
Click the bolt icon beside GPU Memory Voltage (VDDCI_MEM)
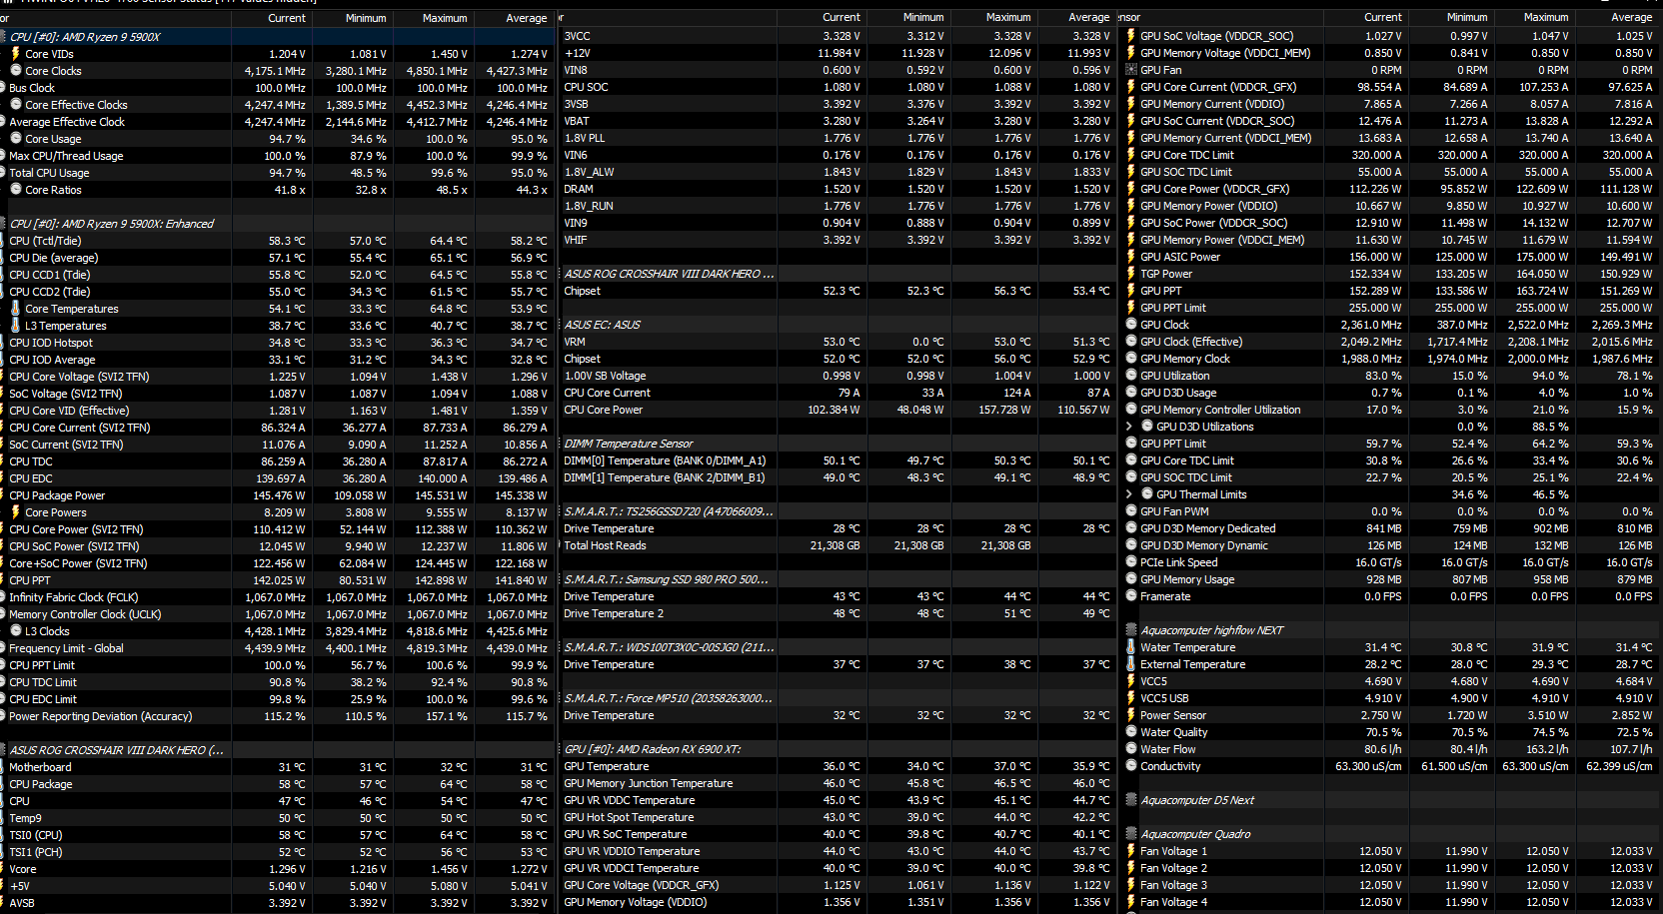pyautogui.click(x=1131, y=53)
